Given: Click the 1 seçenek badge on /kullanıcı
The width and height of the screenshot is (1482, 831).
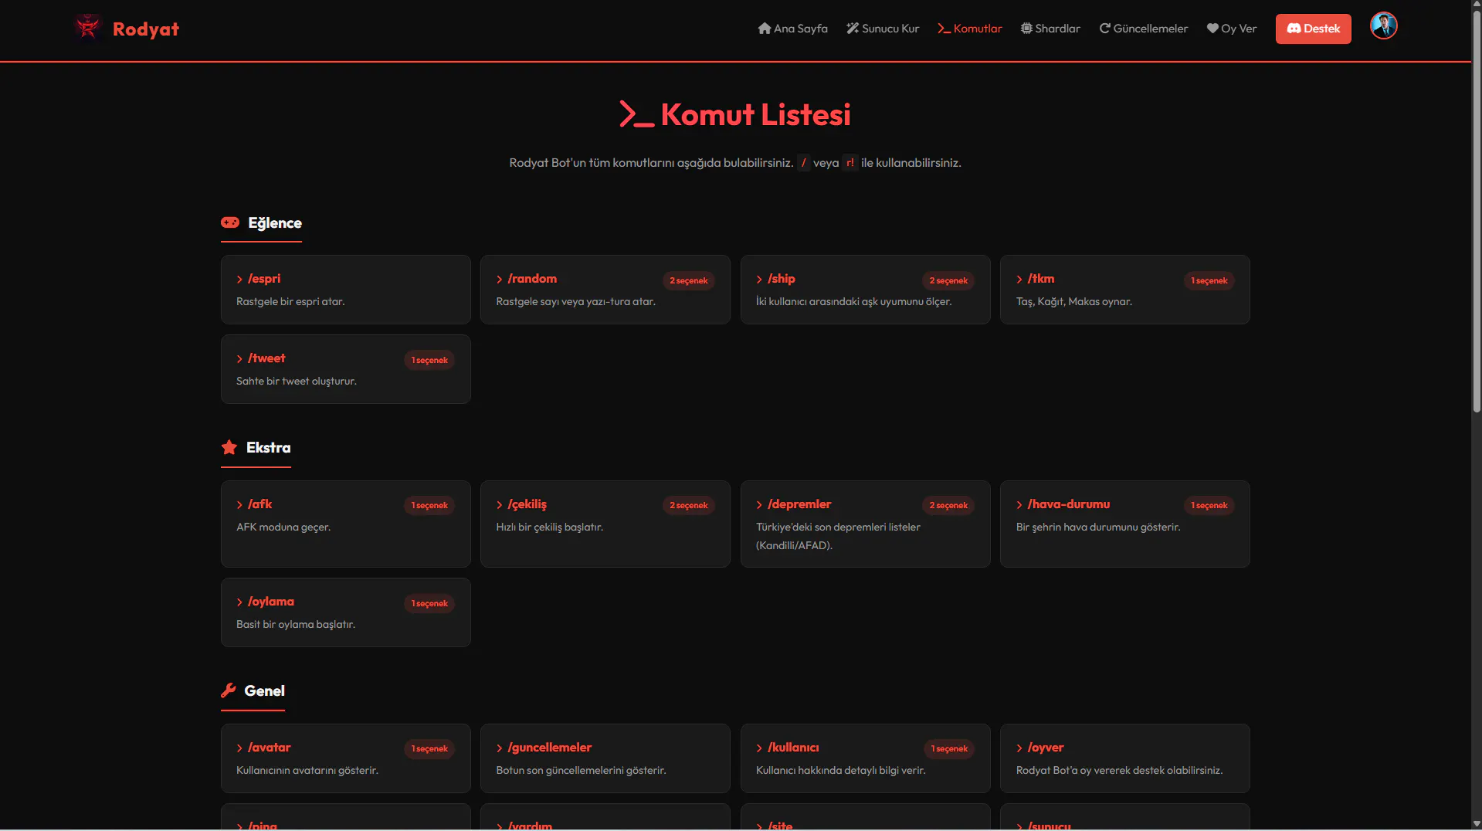Looking at the screenshot, I should pyautogui.click(x=948, y=748).
